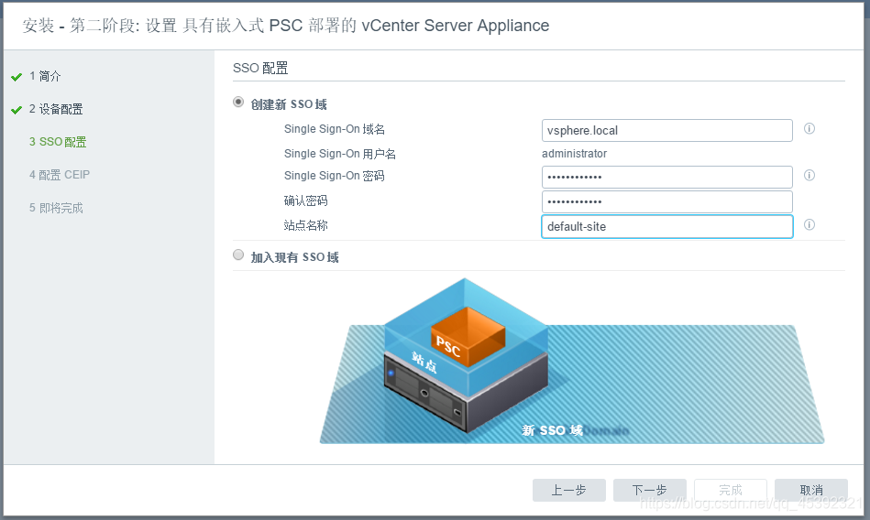Select the 创建新 SSO 域 radio button
870x520 pixels.
pyautogui.click(x=238, y=102)
